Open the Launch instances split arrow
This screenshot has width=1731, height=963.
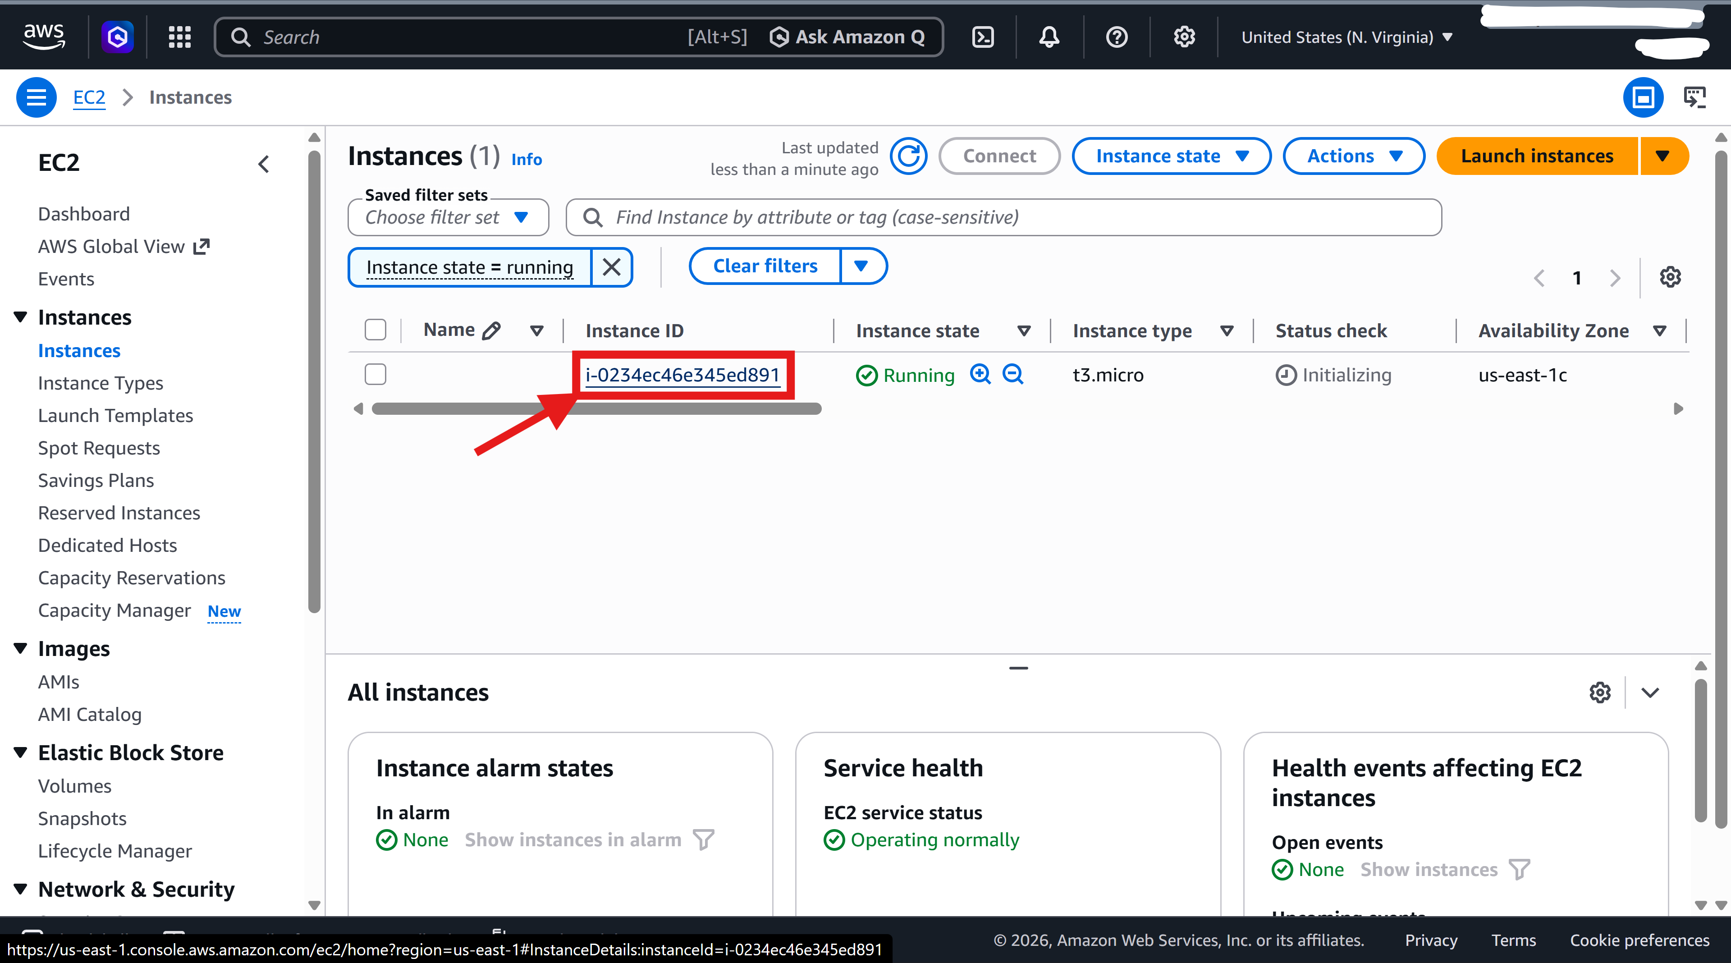1664,156
